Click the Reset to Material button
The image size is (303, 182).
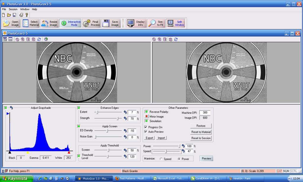pos(201,132)
